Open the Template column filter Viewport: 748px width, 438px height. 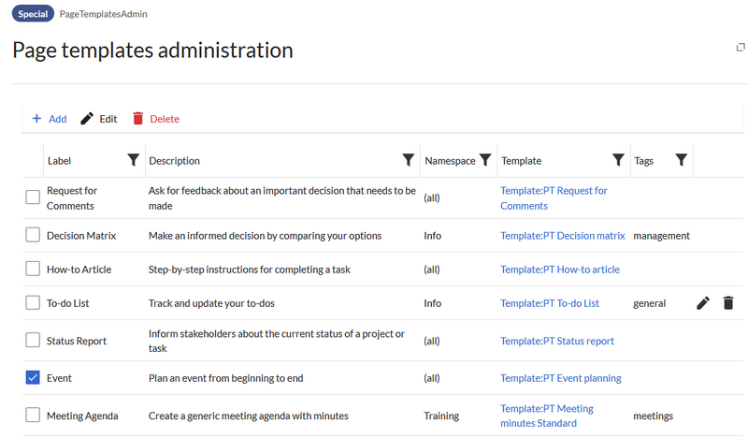618,161
